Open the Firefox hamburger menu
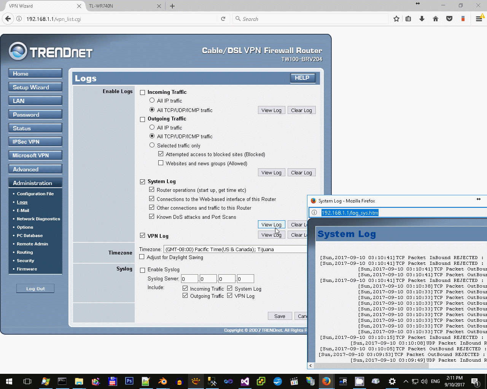 479,19
